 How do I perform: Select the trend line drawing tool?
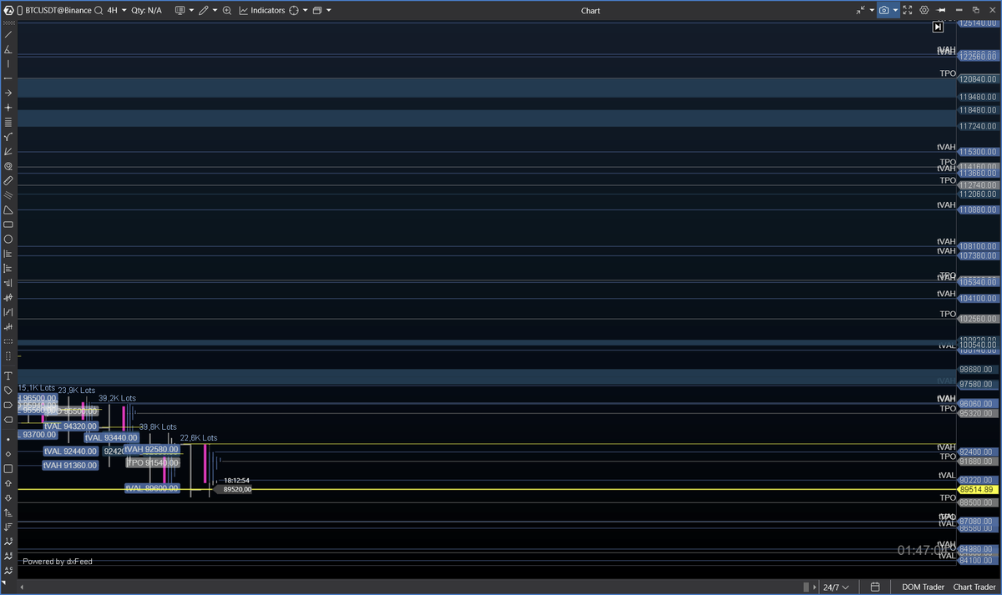coord(8,34)
